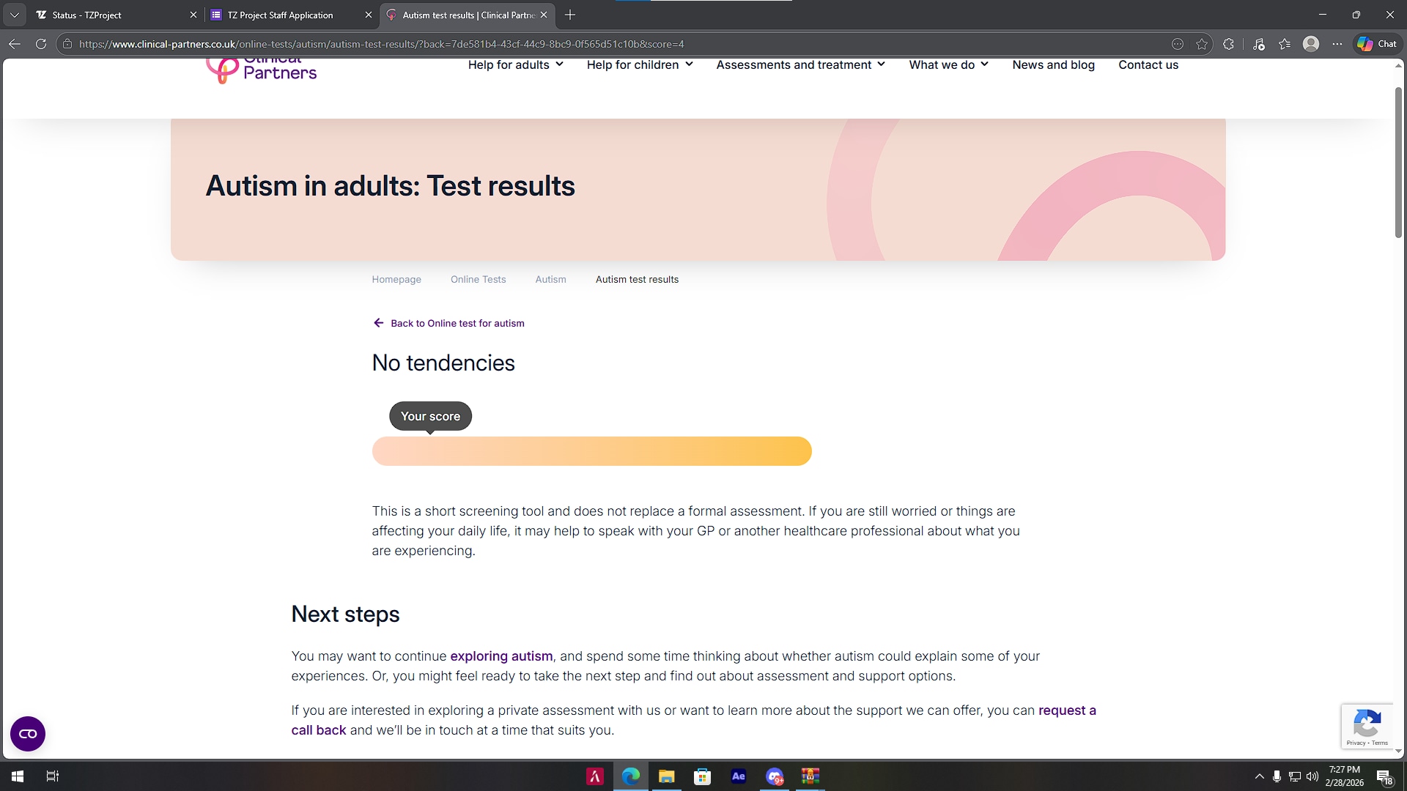The height and width of the screenshot is (791, 1407).
Task: Open After Effects from the taskbar
Action: click(738, 776)
